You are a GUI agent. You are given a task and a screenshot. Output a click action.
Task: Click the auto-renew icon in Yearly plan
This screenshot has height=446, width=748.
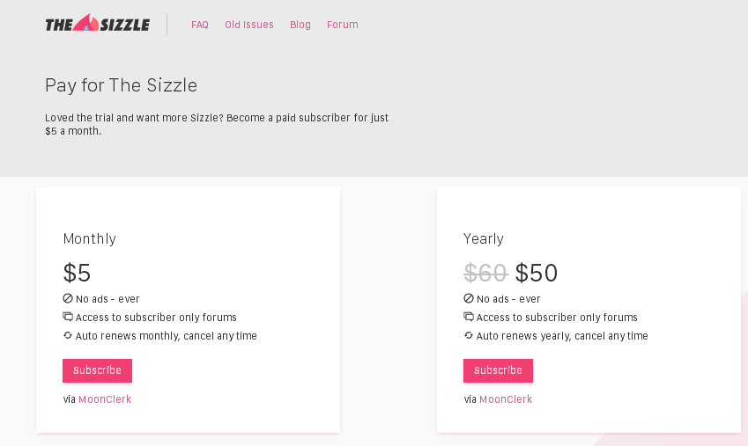click(469, 335)
